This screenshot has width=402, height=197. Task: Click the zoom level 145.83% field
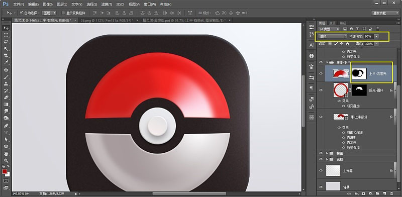18,193
